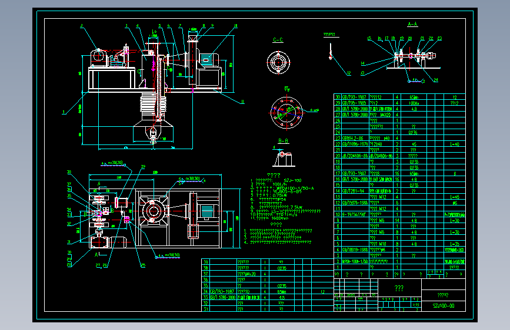Click the round flange view with bolt holes
The width and height of the screenshot is (510, 330).
point(286,112)
